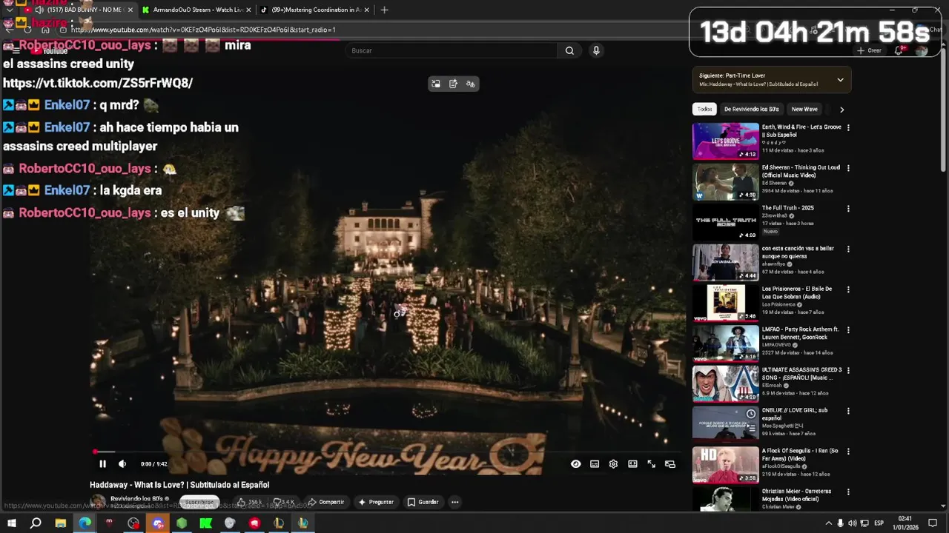The height and width of the screenshot is (533, 949).
Task: Open Los Prisioneros El Baile video
Action: 726,303
